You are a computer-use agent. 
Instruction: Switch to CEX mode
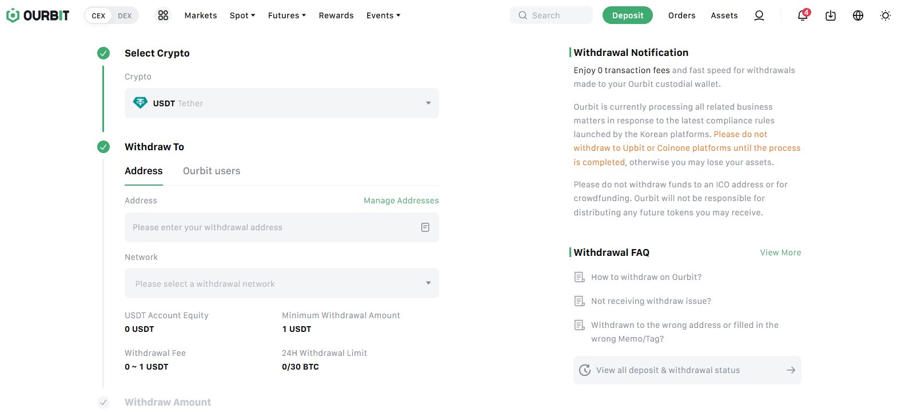point(98,15)
